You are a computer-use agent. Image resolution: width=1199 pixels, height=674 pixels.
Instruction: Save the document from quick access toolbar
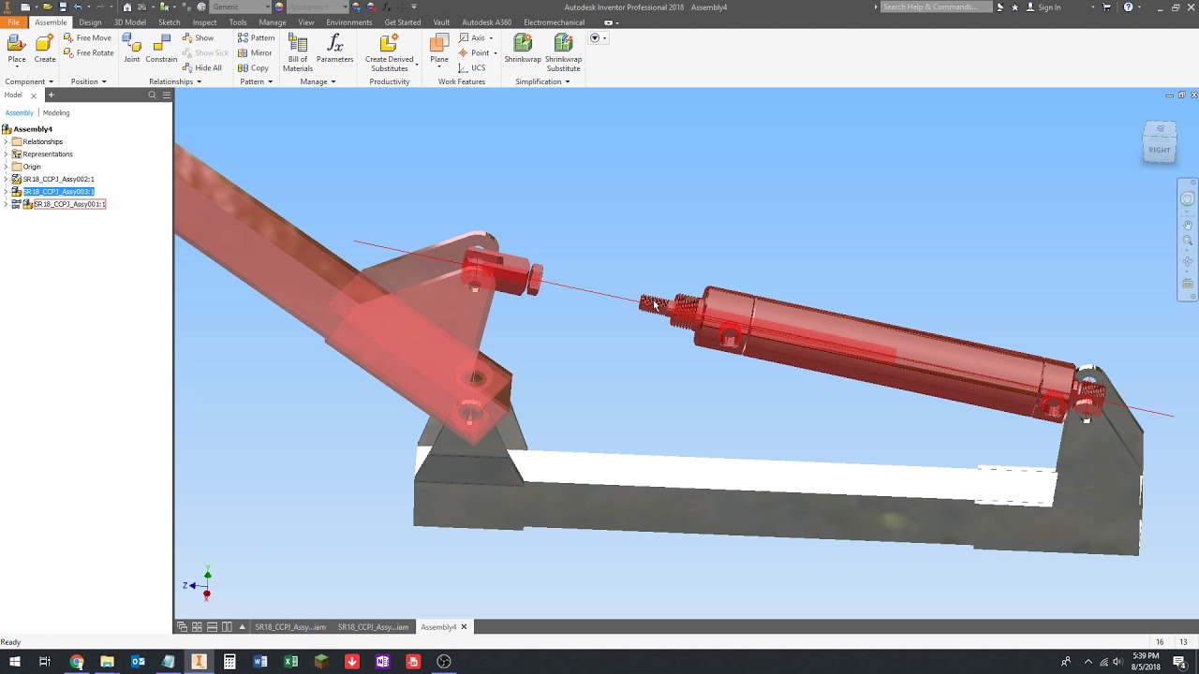coord(63,7)
